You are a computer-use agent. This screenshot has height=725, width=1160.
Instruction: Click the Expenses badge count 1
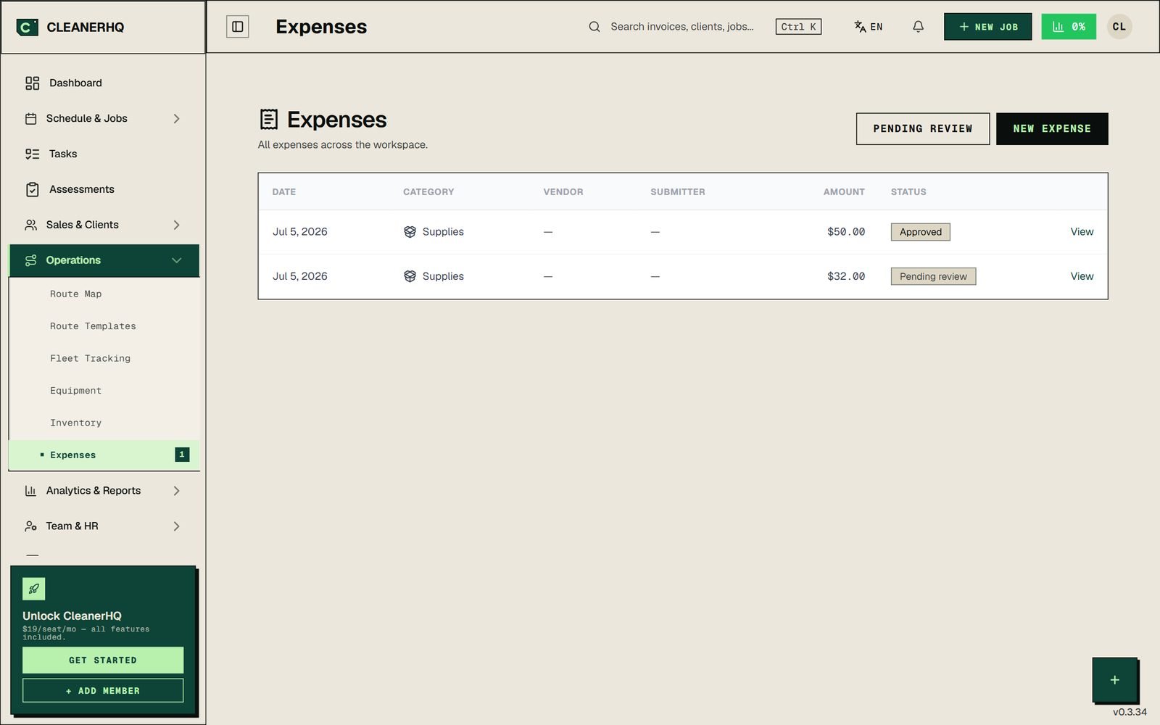[182, 455]
